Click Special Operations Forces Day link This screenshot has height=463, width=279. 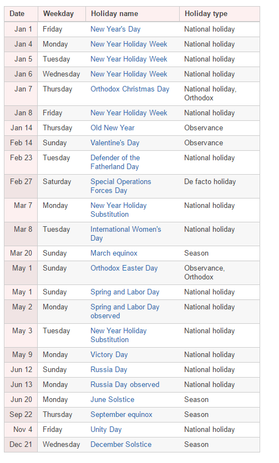pyautogui.click(x=121, y=186)
